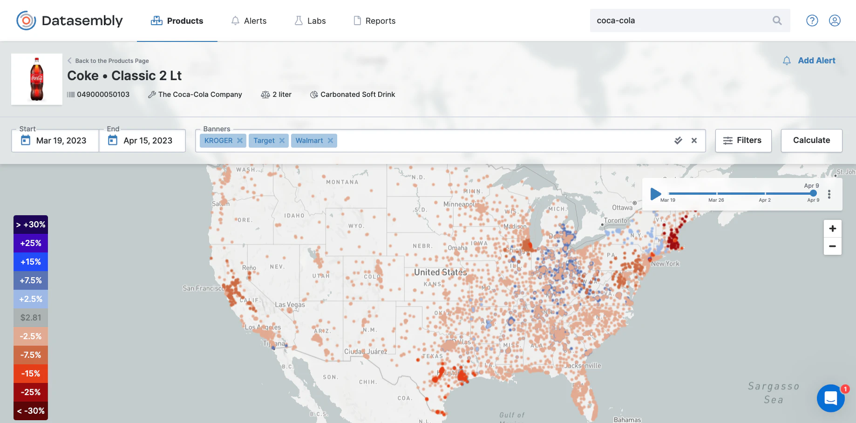Viewport: 856px width, 423px height.
Task: Remove the Walmart banner chip
Action: tap(331, 140)
